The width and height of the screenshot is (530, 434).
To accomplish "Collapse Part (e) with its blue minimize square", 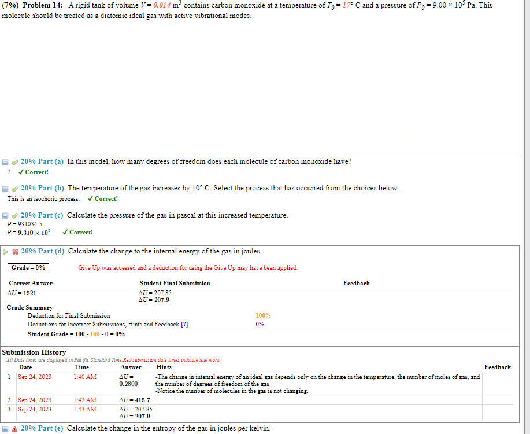I will pos(5,428).
